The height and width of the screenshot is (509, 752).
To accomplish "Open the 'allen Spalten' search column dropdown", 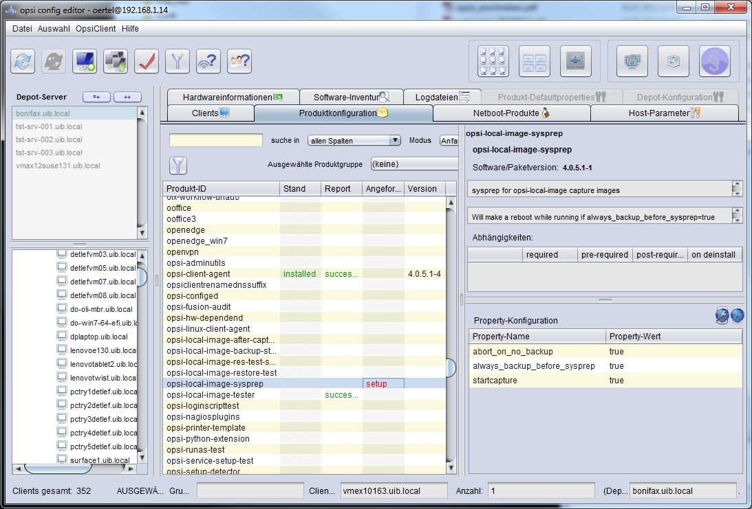I will coord(354,140).
